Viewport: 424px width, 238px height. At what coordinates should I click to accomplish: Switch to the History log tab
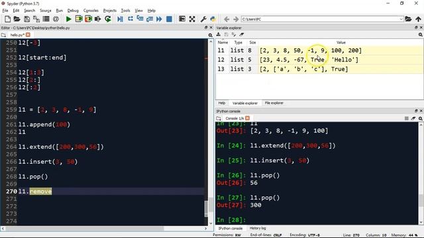pos(258,228)
